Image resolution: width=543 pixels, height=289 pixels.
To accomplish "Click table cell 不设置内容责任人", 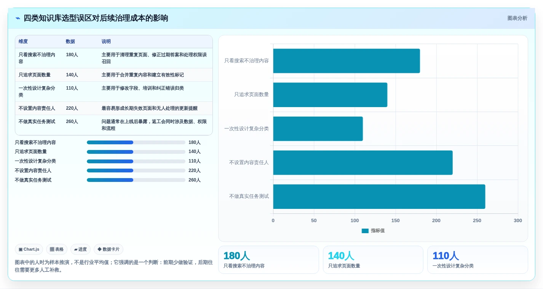I will [37, 108].
